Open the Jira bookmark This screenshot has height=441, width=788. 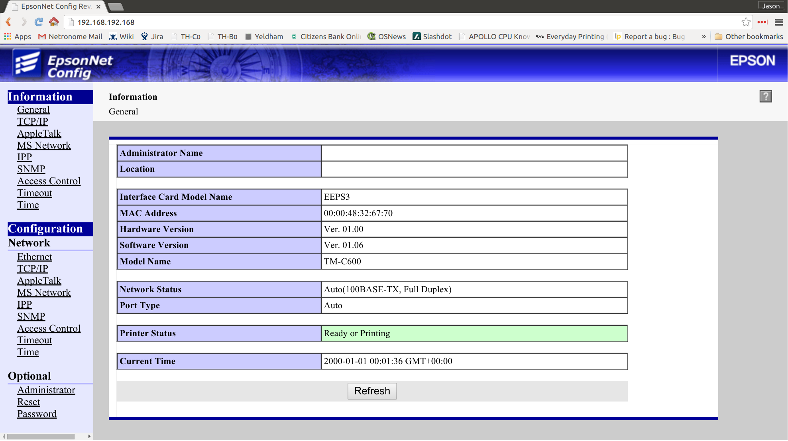pos(152,36)
